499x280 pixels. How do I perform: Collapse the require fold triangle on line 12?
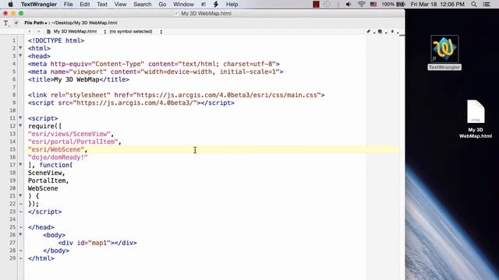[x=20, y=126]
